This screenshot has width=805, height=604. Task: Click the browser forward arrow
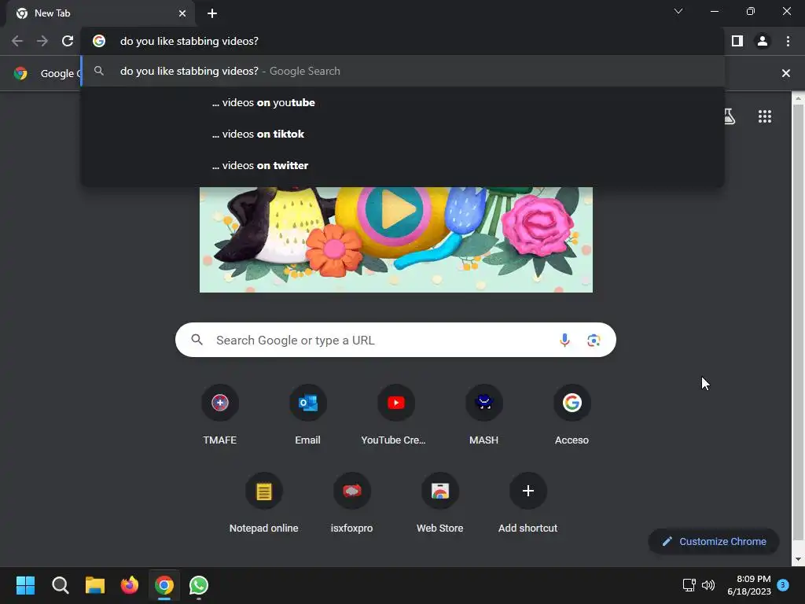click(x=42, y=41)
